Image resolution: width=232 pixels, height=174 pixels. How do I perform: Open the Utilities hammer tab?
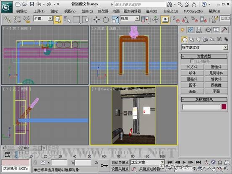click(x=224, y=30)
